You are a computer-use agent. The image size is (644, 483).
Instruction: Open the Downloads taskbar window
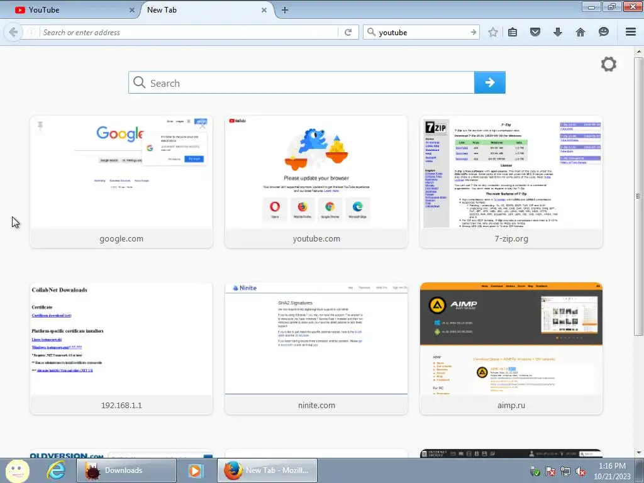click(x=126, y=470)
